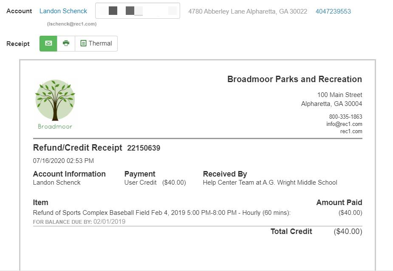Click Amount Paid column header
The height and width of the screenshot is (271, 393).
point(339,203)
